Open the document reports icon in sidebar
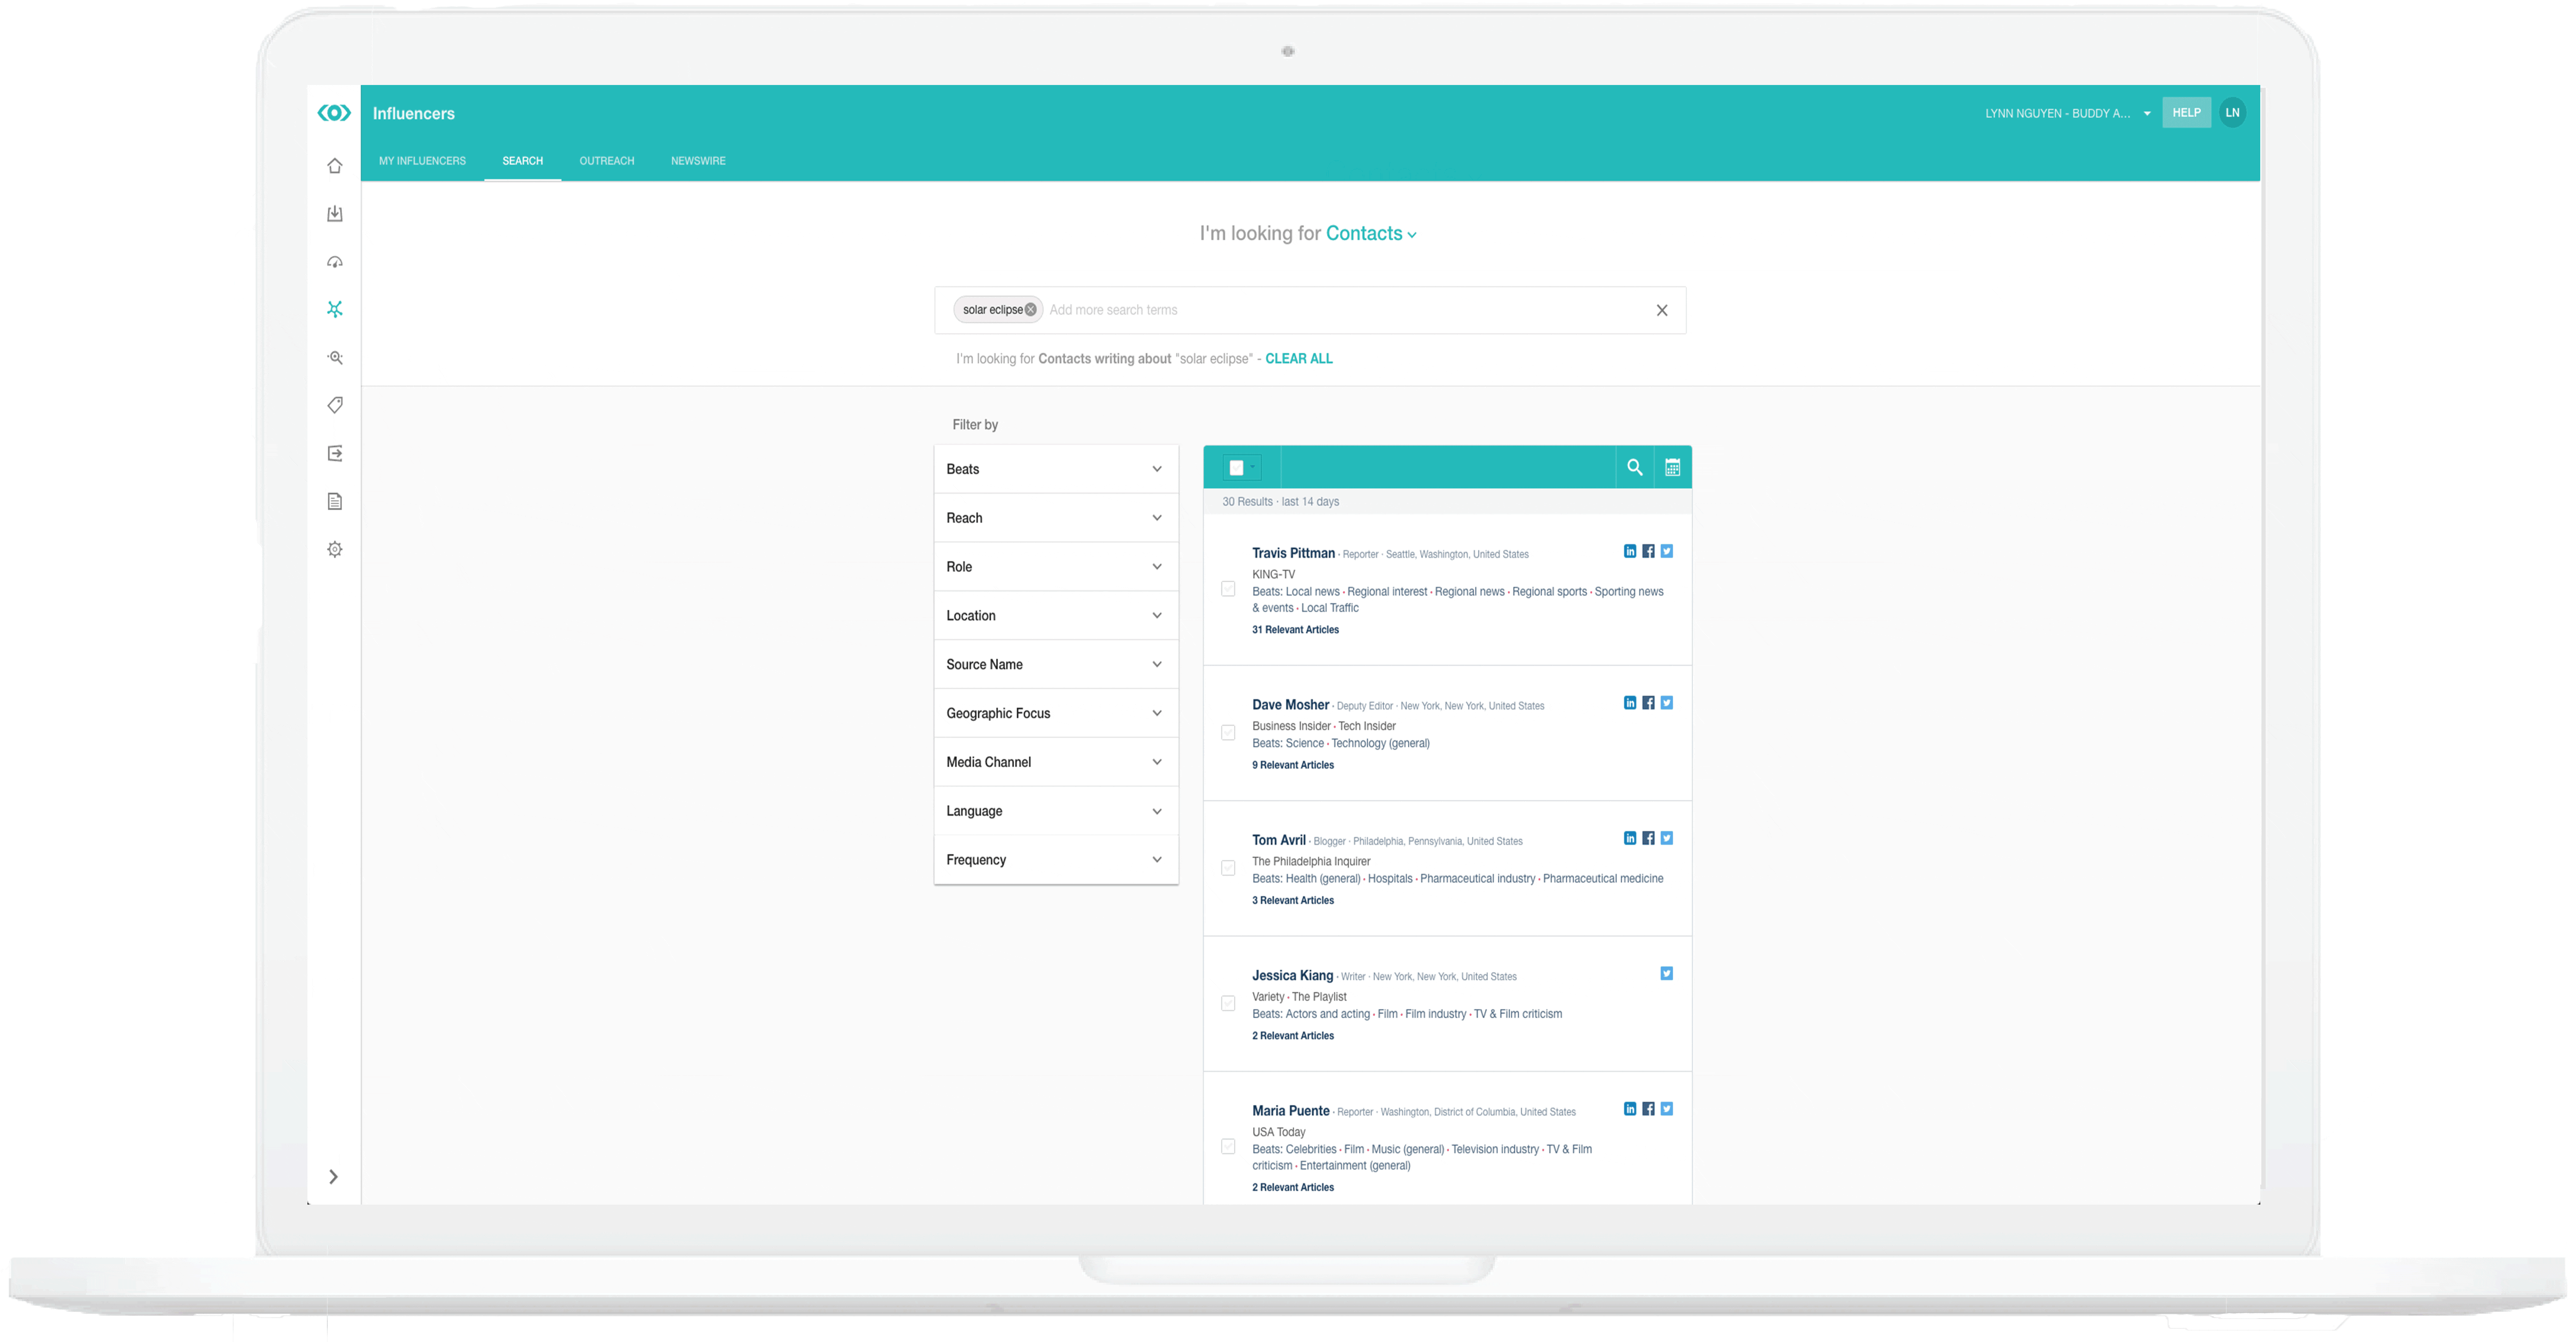 tap(335, 501)
